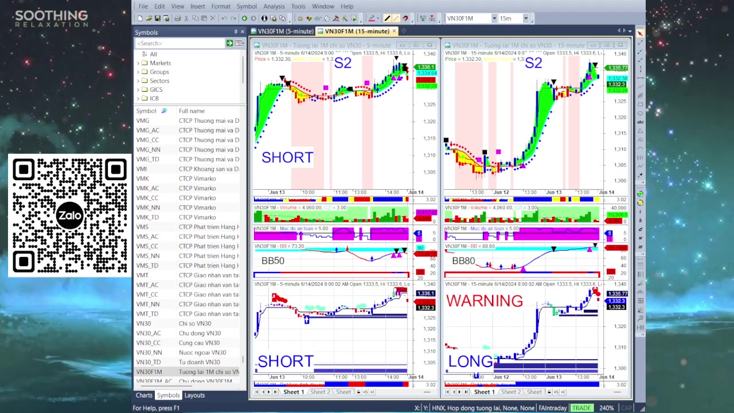Close the Symbols panel with its X
The width and height of the screenshot is (734, 413).
tap(243, 32)
